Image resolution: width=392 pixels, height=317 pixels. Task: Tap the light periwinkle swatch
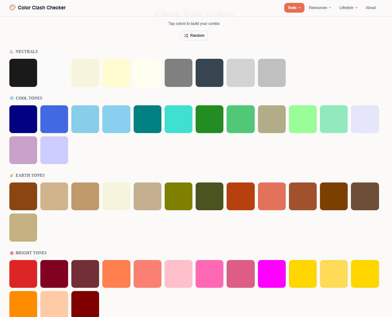point(54,150)
